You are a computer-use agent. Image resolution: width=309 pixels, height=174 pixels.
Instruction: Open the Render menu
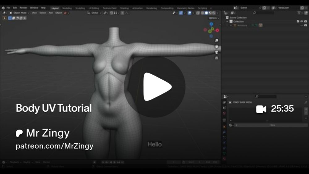click(23, 8)
